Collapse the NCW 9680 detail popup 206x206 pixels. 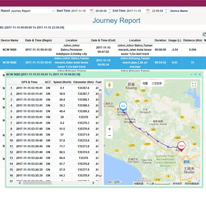(x=191, y=74)
